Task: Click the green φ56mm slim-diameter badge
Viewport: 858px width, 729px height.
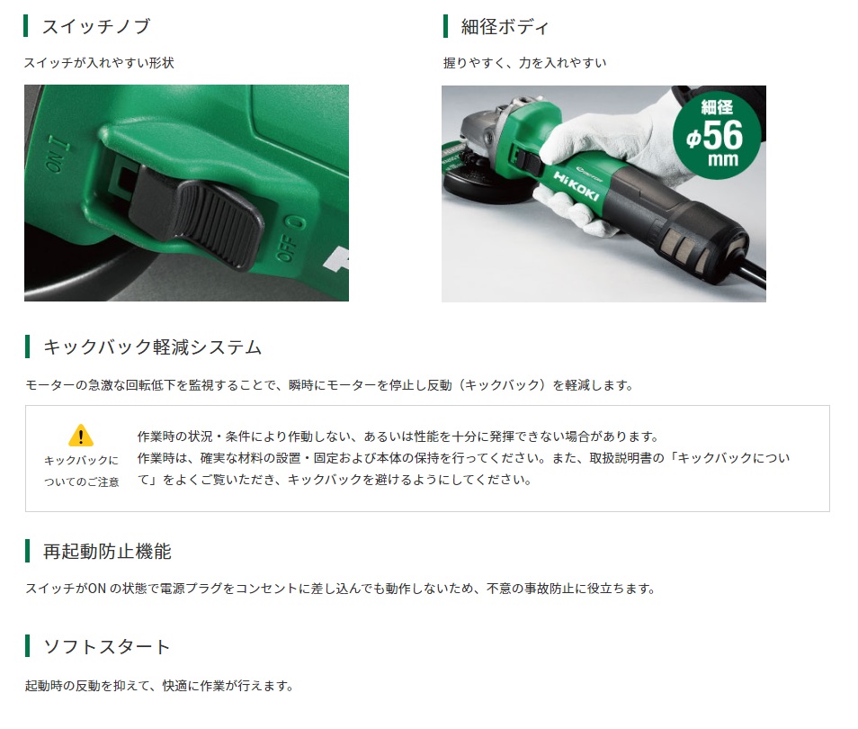Action: point(716,136)
